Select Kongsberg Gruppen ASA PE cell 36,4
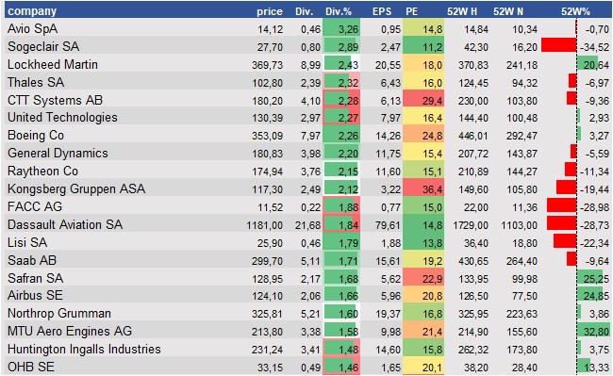 pyautogui.click(x=423, y=189)
